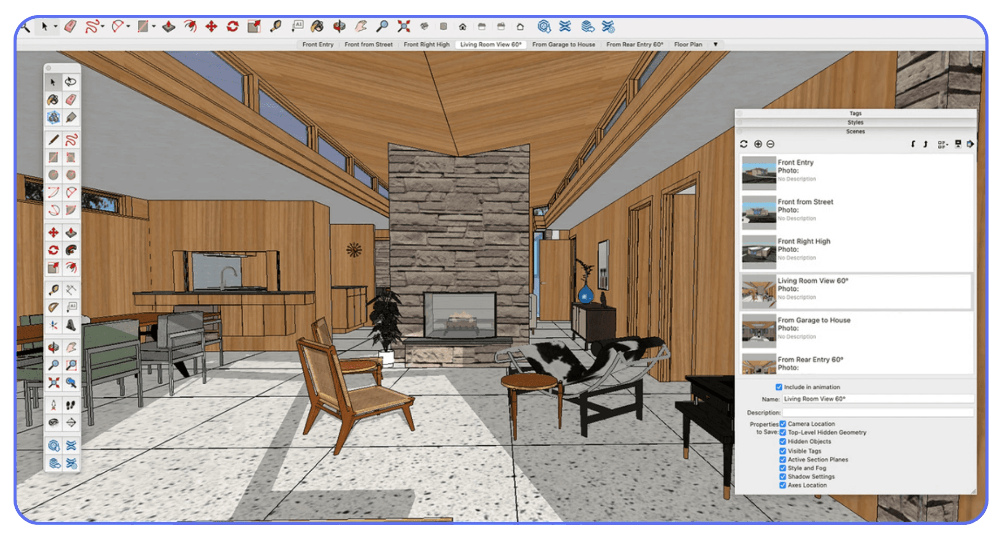Open 3D Warehouse from the top toolbar
Screen dimensions: 1002x539
[x=544, y=26]
